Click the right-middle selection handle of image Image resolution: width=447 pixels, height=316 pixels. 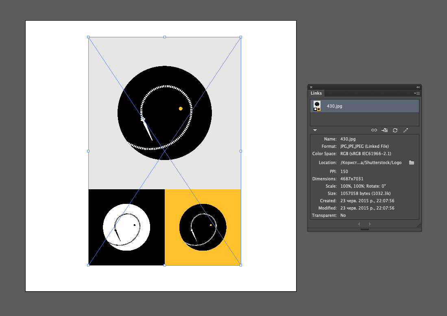tap(241, 151)
